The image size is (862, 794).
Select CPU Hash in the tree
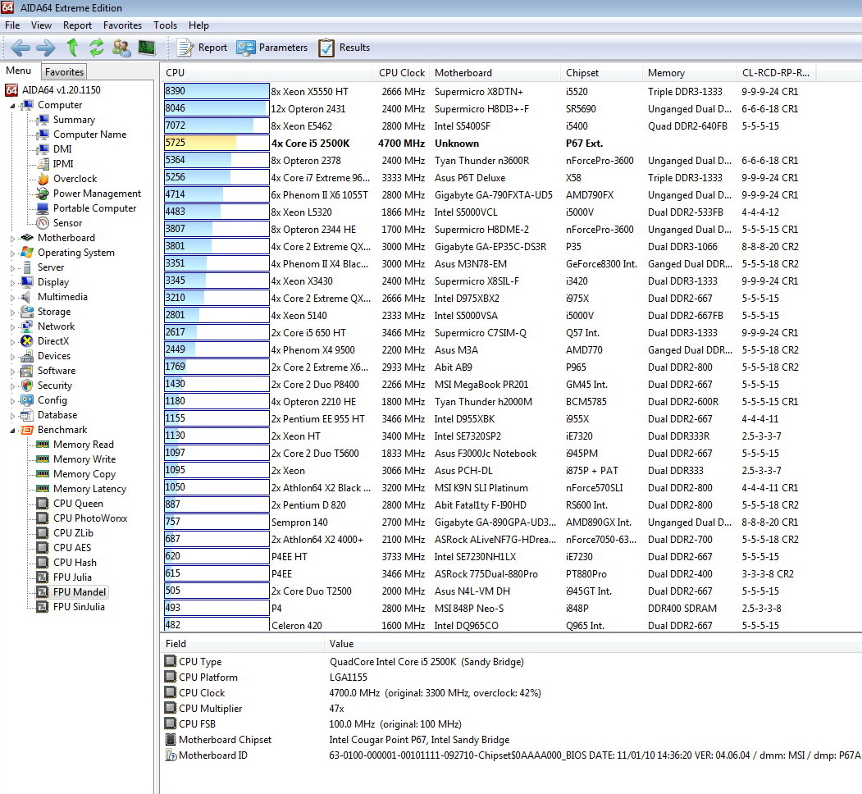tap(75, 563)
